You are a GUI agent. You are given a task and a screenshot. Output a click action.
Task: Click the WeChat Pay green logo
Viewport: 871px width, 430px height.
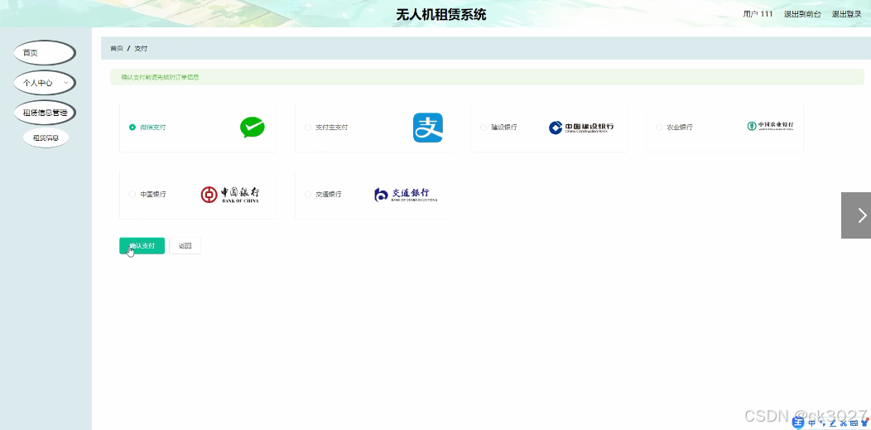(x=253, y=128)
